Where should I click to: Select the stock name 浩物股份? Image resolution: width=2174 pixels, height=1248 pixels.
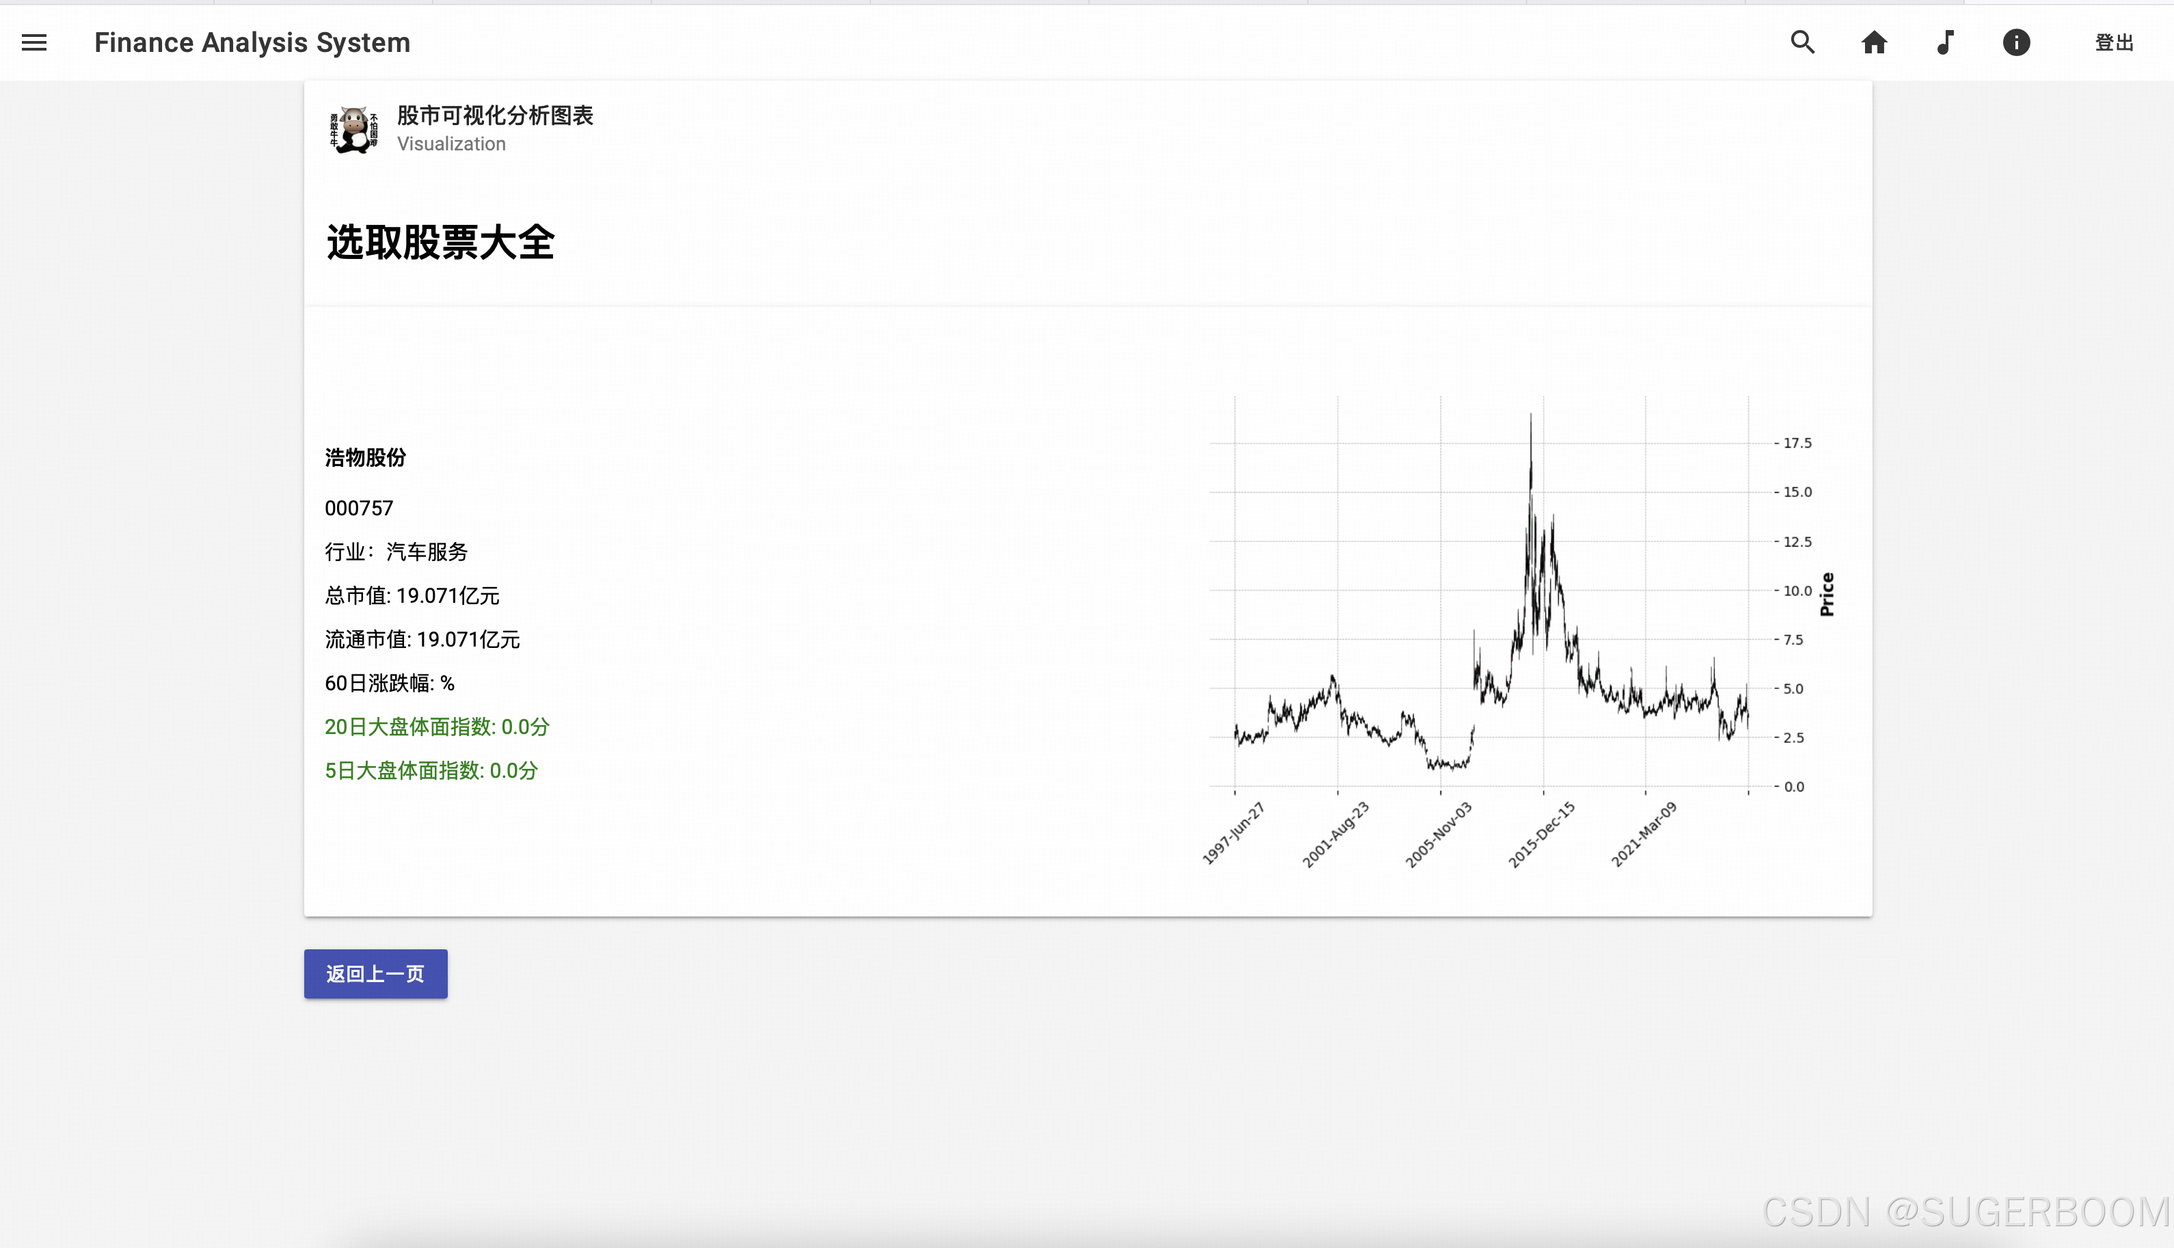coord(365,458)
